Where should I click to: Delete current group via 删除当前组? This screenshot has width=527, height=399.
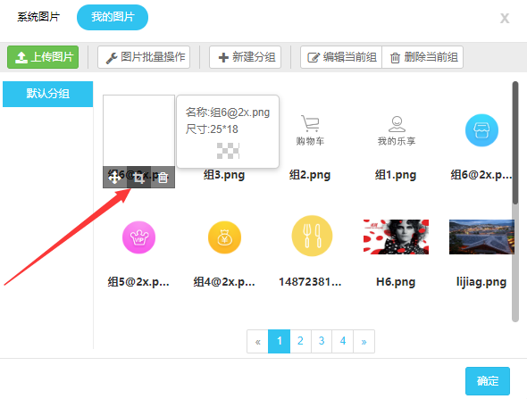[422, 57]
